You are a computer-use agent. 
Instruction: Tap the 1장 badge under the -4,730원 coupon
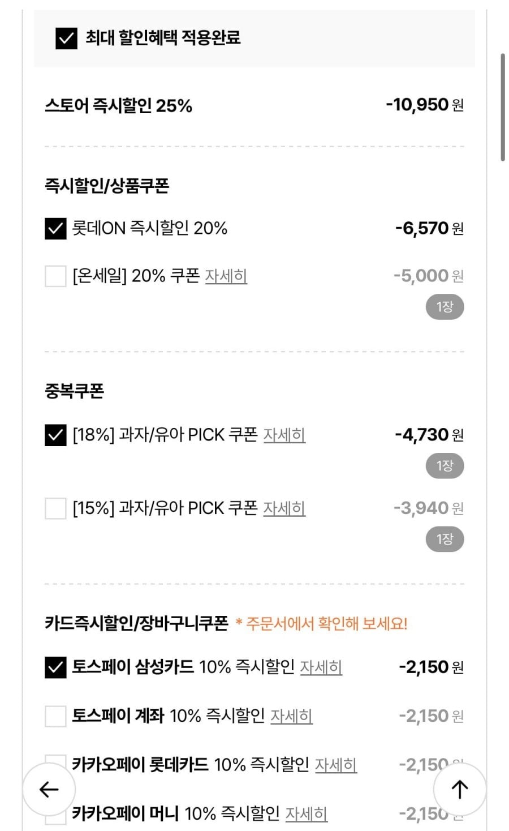pos(445,466)
